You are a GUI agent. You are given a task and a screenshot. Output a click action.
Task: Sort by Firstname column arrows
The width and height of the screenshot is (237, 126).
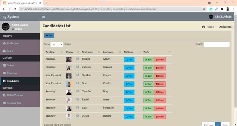click(99, 52)
